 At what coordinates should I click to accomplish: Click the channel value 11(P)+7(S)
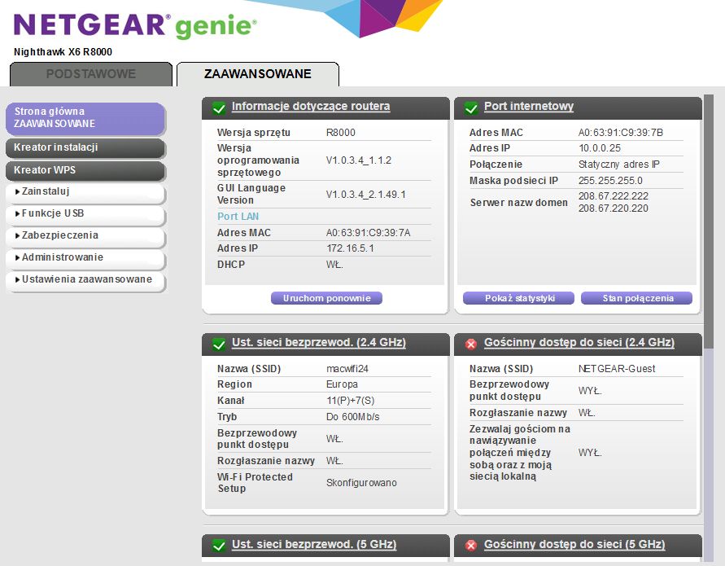(350, 401)
